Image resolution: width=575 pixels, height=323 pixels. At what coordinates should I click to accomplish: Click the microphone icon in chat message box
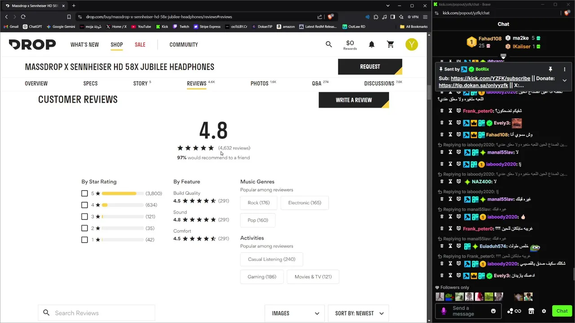[x=444, y=311]
